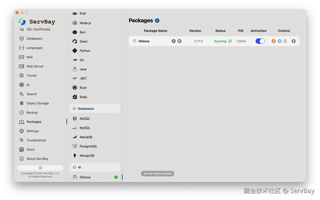Image resolution: width=320 pixels, height=200 pixels.
Task: Collapse the left sidebar
Action: (x=40, y=168)
